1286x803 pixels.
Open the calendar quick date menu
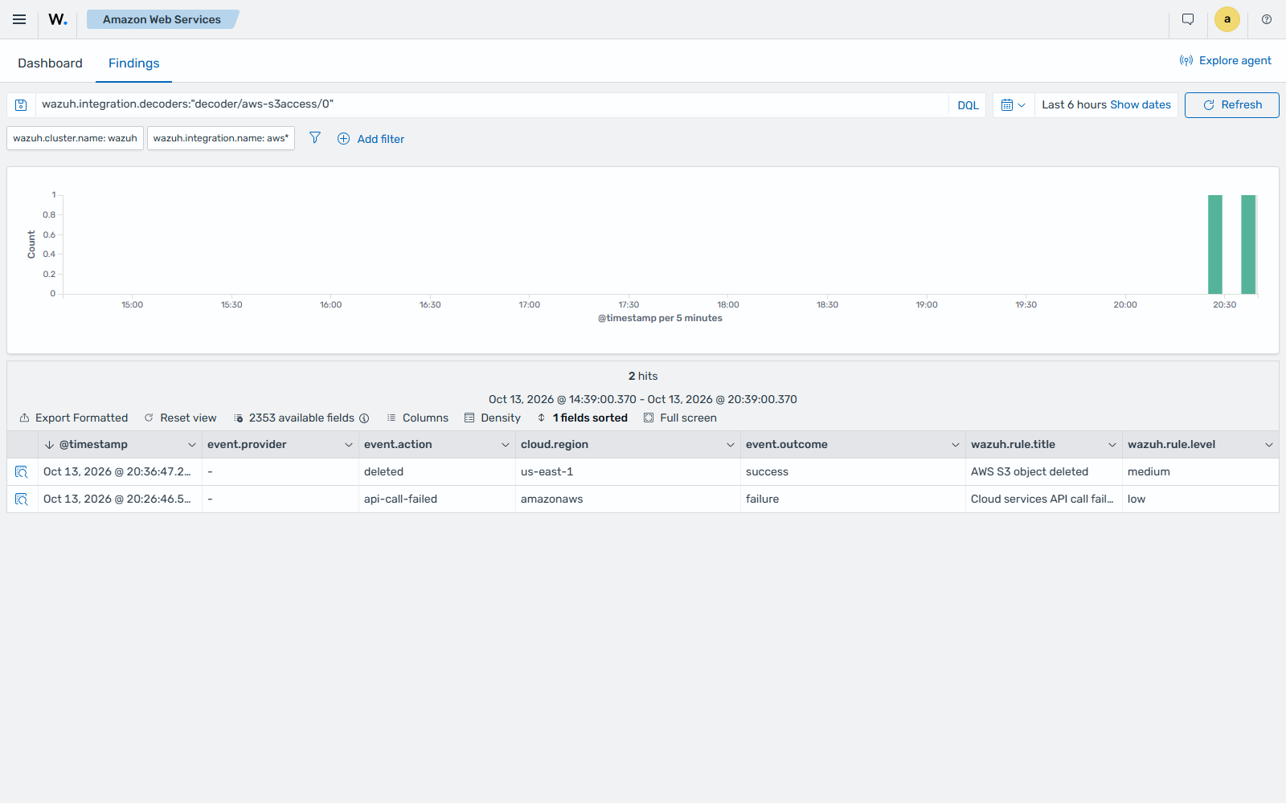pyautogui.click(x=1014, y=105)
